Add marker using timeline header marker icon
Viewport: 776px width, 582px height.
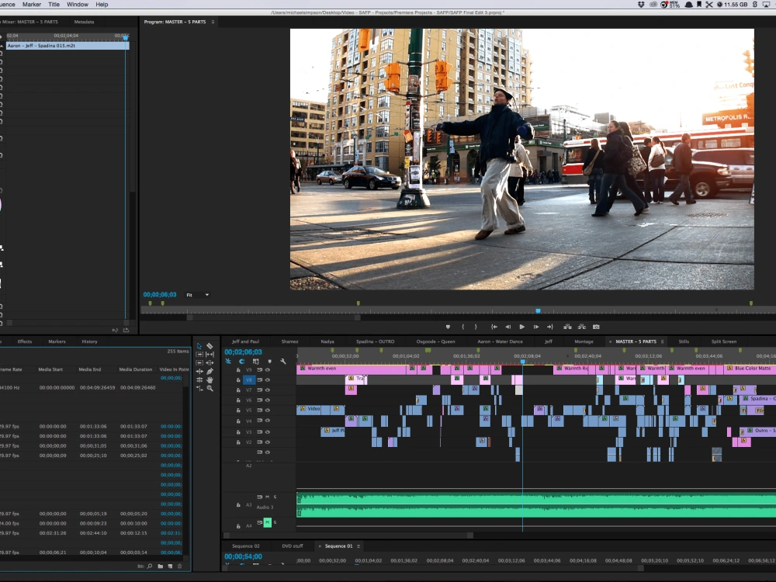point(270,362)
